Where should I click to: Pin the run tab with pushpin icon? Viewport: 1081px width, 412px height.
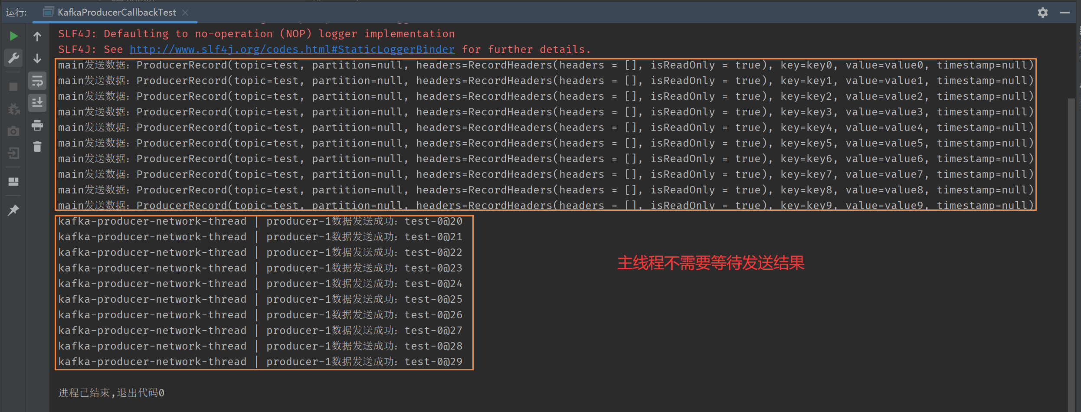14,210
